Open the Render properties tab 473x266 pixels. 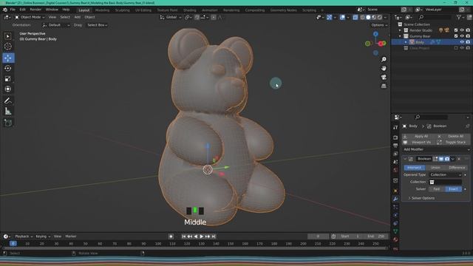395,137
